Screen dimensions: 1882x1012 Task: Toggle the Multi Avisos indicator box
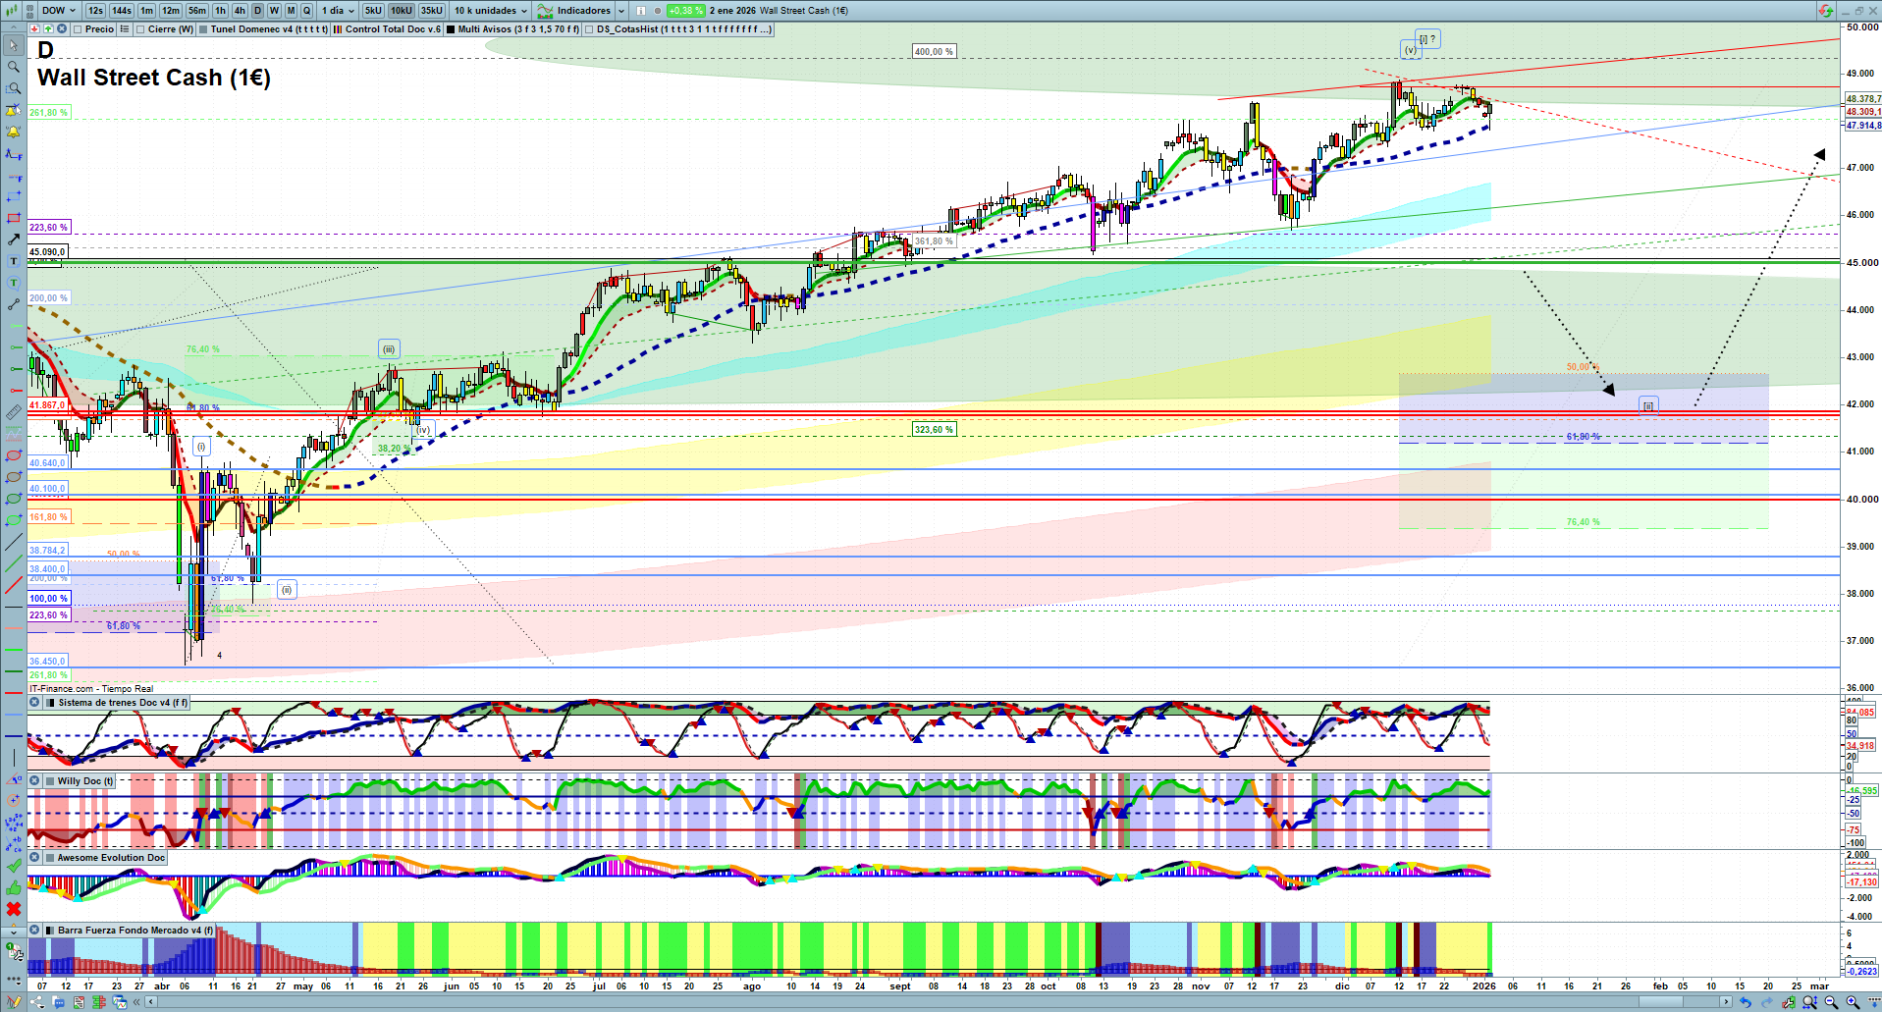click(x=451, y=29)
